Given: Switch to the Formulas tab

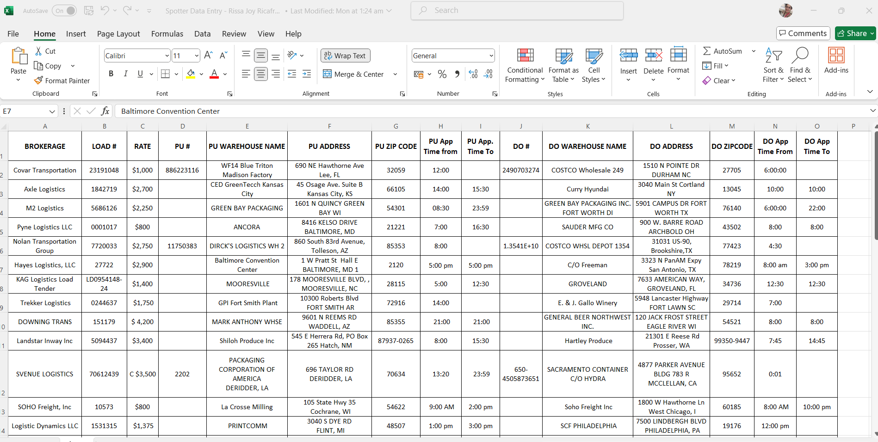Looking at the screenshot, I should 167,34.
